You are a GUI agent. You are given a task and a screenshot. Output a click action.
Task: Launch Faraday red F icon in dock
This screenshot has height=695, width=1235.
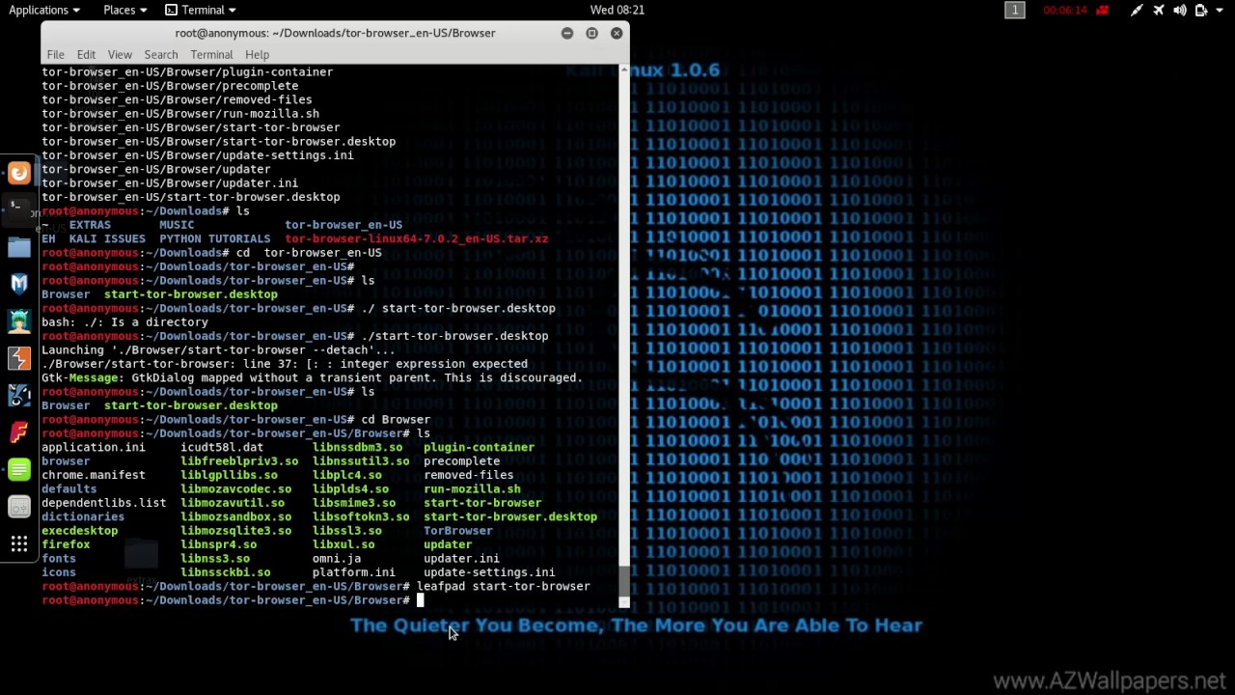pyautogui.click(x=19, y=432)
